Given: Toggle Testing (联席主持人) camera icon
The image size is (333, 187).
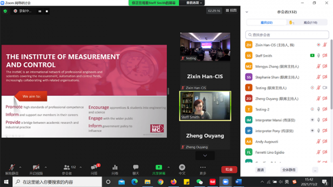Looking at the screenshot, I should (325, 88).
